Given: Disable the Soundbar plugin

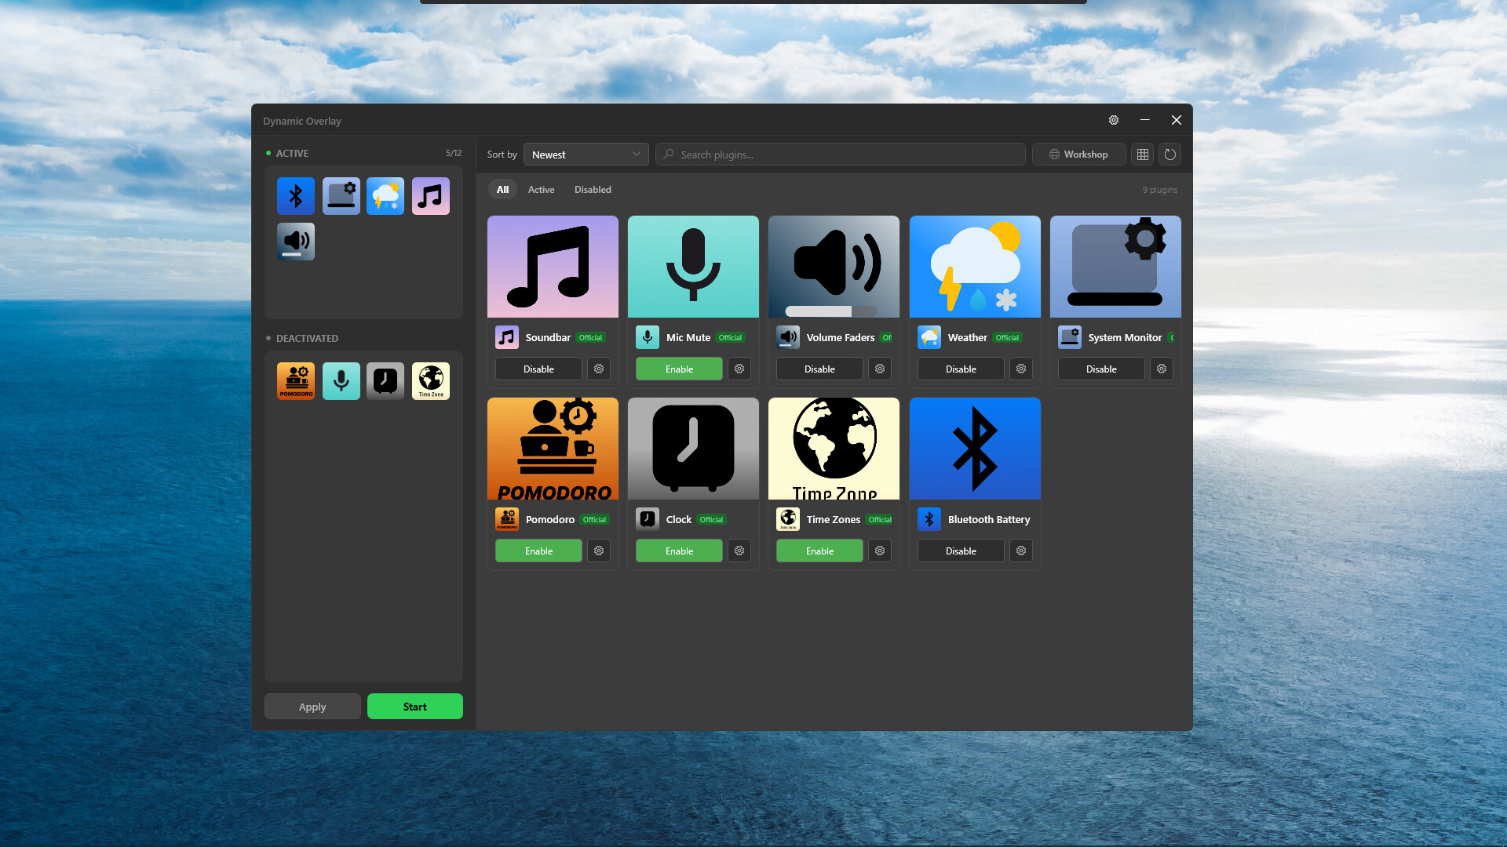Looking at the screenshot, I should coord(538,369).
